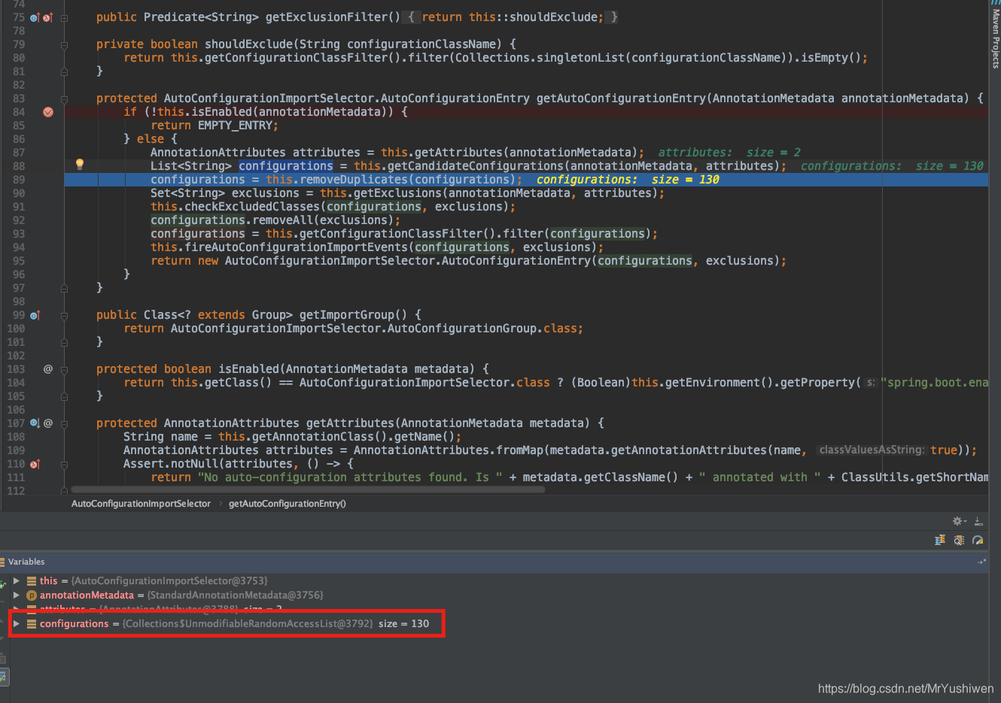Click the AutoConfigurationImportSelector breadcrumb
Image resolution: width=1001 pixels, height=703 pixels.
(x=141, y=504)
